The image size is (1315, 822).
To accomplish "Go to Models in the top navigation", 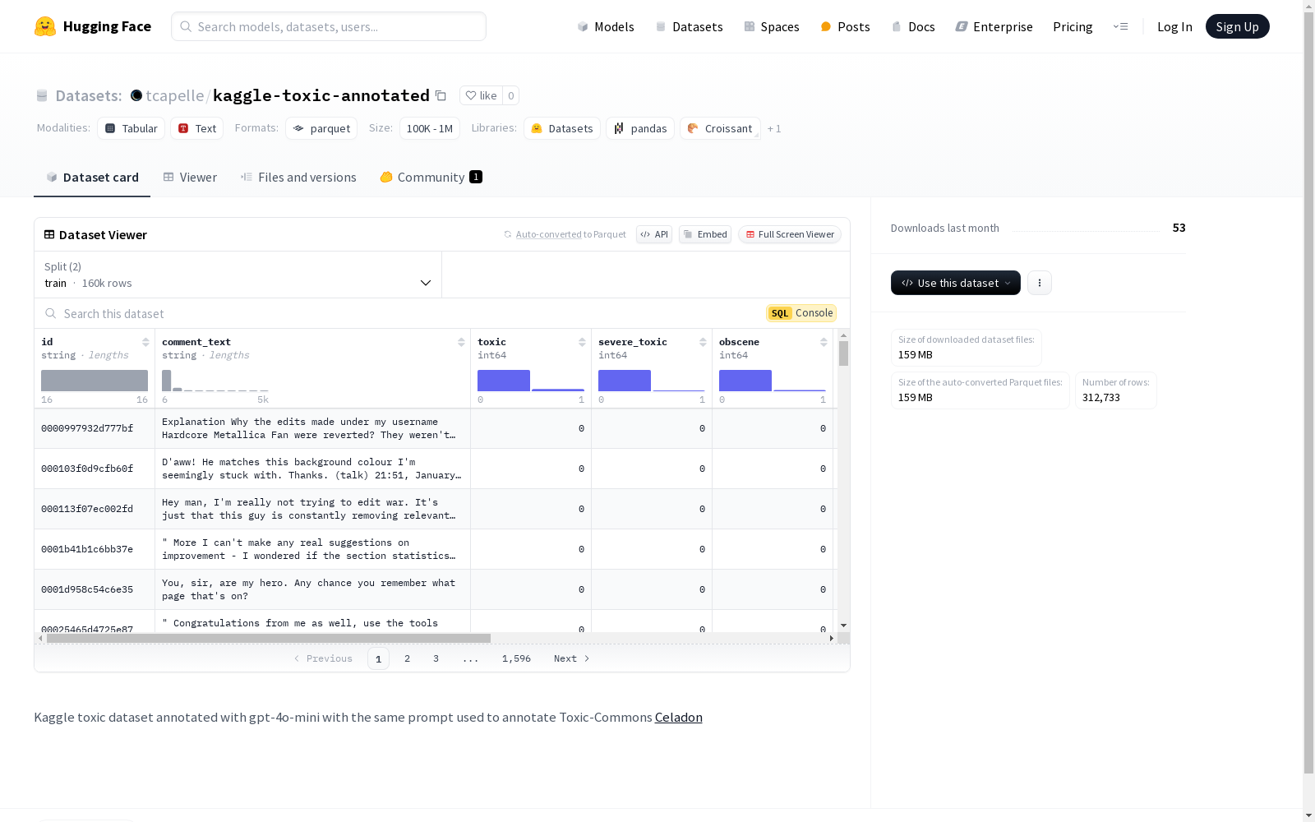I will 606,26.
